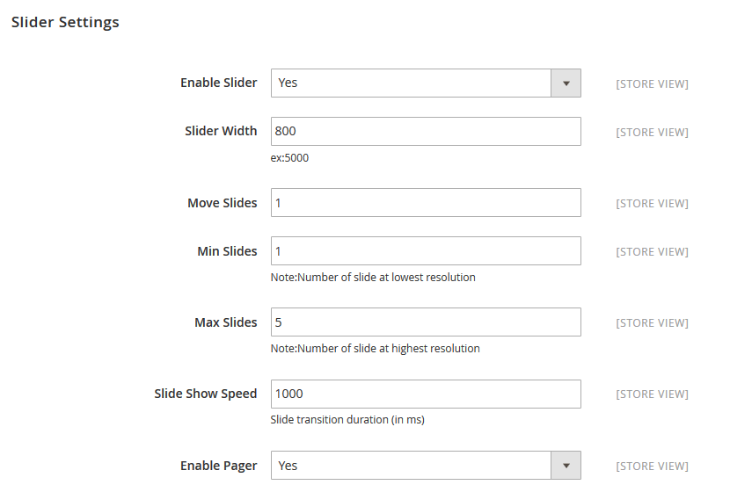This screenshot has height=492, width=730.
Task: Focus the Move Slides text box
Action: (x=426, y=203)
